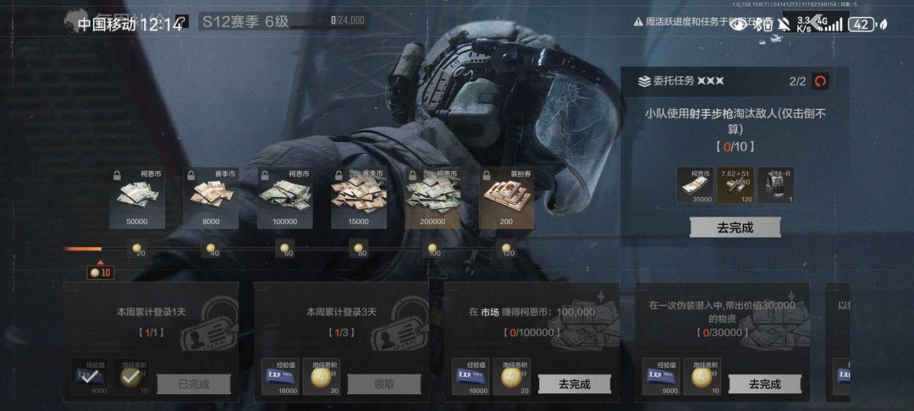
Task: View the 7.62×51 M80 ammo reward
Action: [x=735, y=186]
